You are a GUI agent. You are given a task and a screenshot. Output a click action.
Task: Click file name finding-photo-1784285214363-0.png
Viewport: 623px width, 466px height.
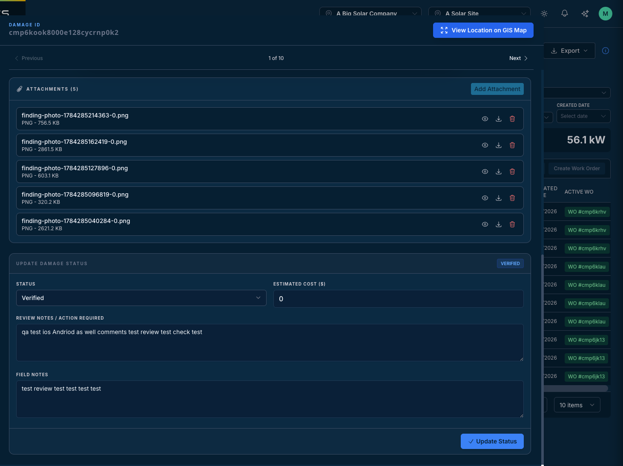pos(75,115)
